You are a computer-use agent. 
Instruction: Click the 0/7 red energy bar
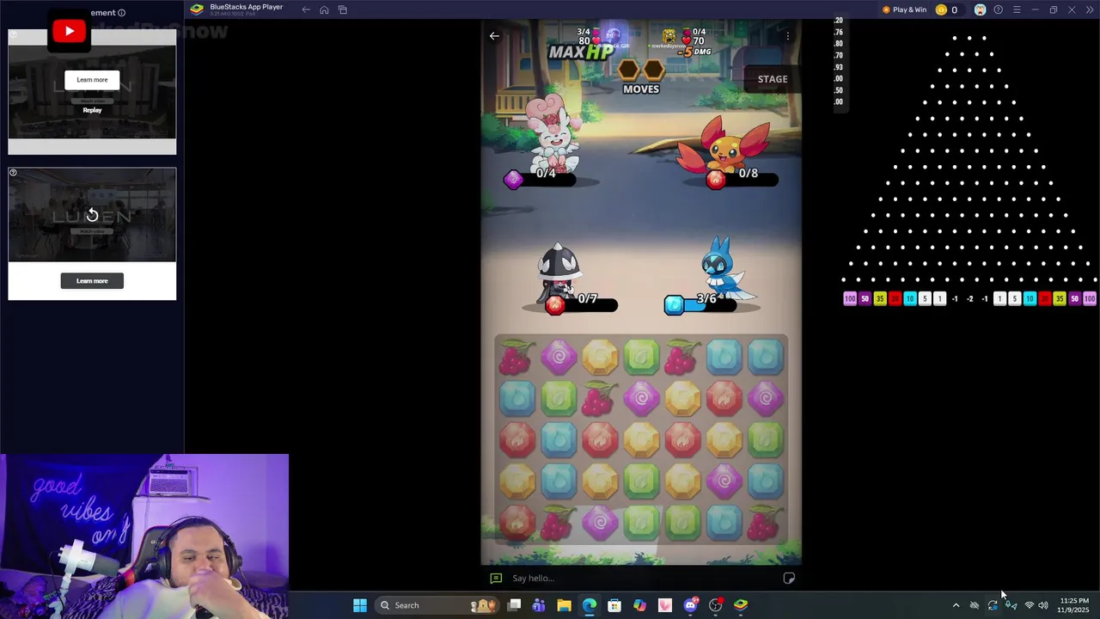(x=582, y=304)
